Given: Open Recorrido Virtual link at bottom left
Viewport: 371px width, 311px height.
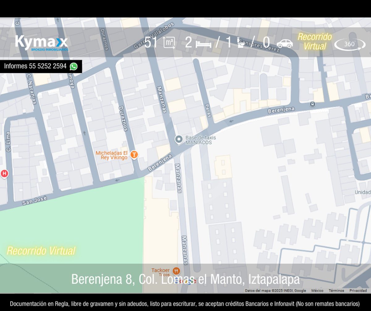Looking at the screenshot, I should tap(41, 250).
